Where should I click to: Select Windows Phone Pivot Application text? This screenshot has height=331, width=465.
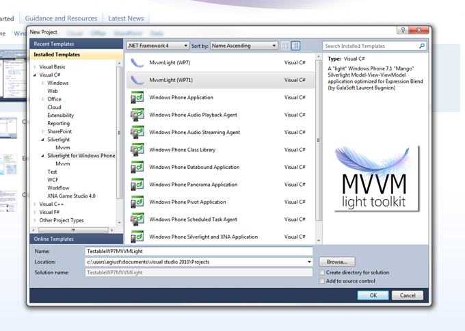click(187, 202)
